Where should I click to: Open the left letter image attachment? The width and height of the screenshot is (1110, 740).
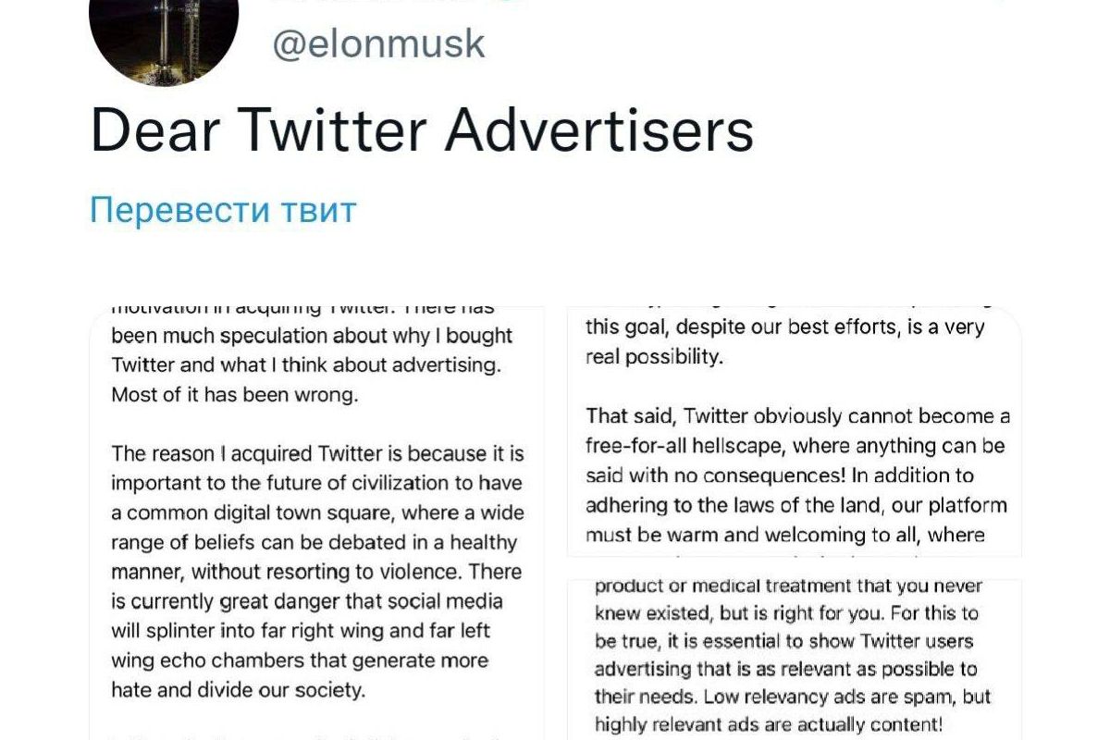pyautogui.click(x=317, y=518)
